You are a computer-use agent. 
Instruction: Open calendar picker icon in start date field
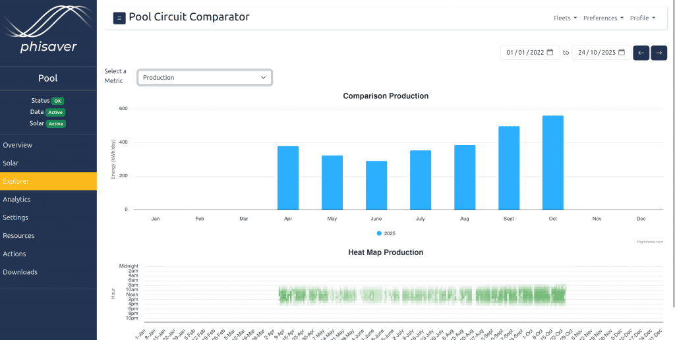pos(550,53)
